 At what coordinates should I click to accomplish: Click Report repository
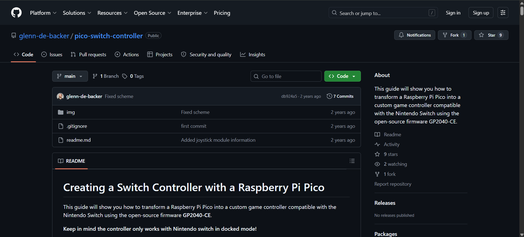(393, 184)
